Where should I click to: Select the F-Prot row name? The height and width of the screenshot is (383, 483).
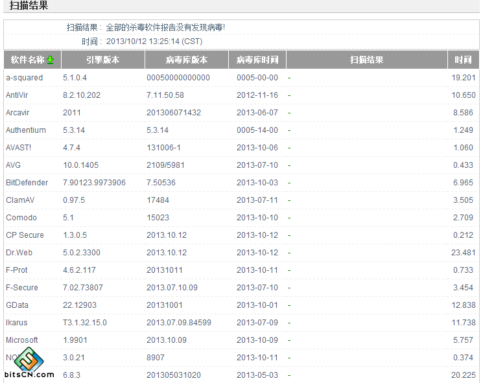tap(17, 270)
